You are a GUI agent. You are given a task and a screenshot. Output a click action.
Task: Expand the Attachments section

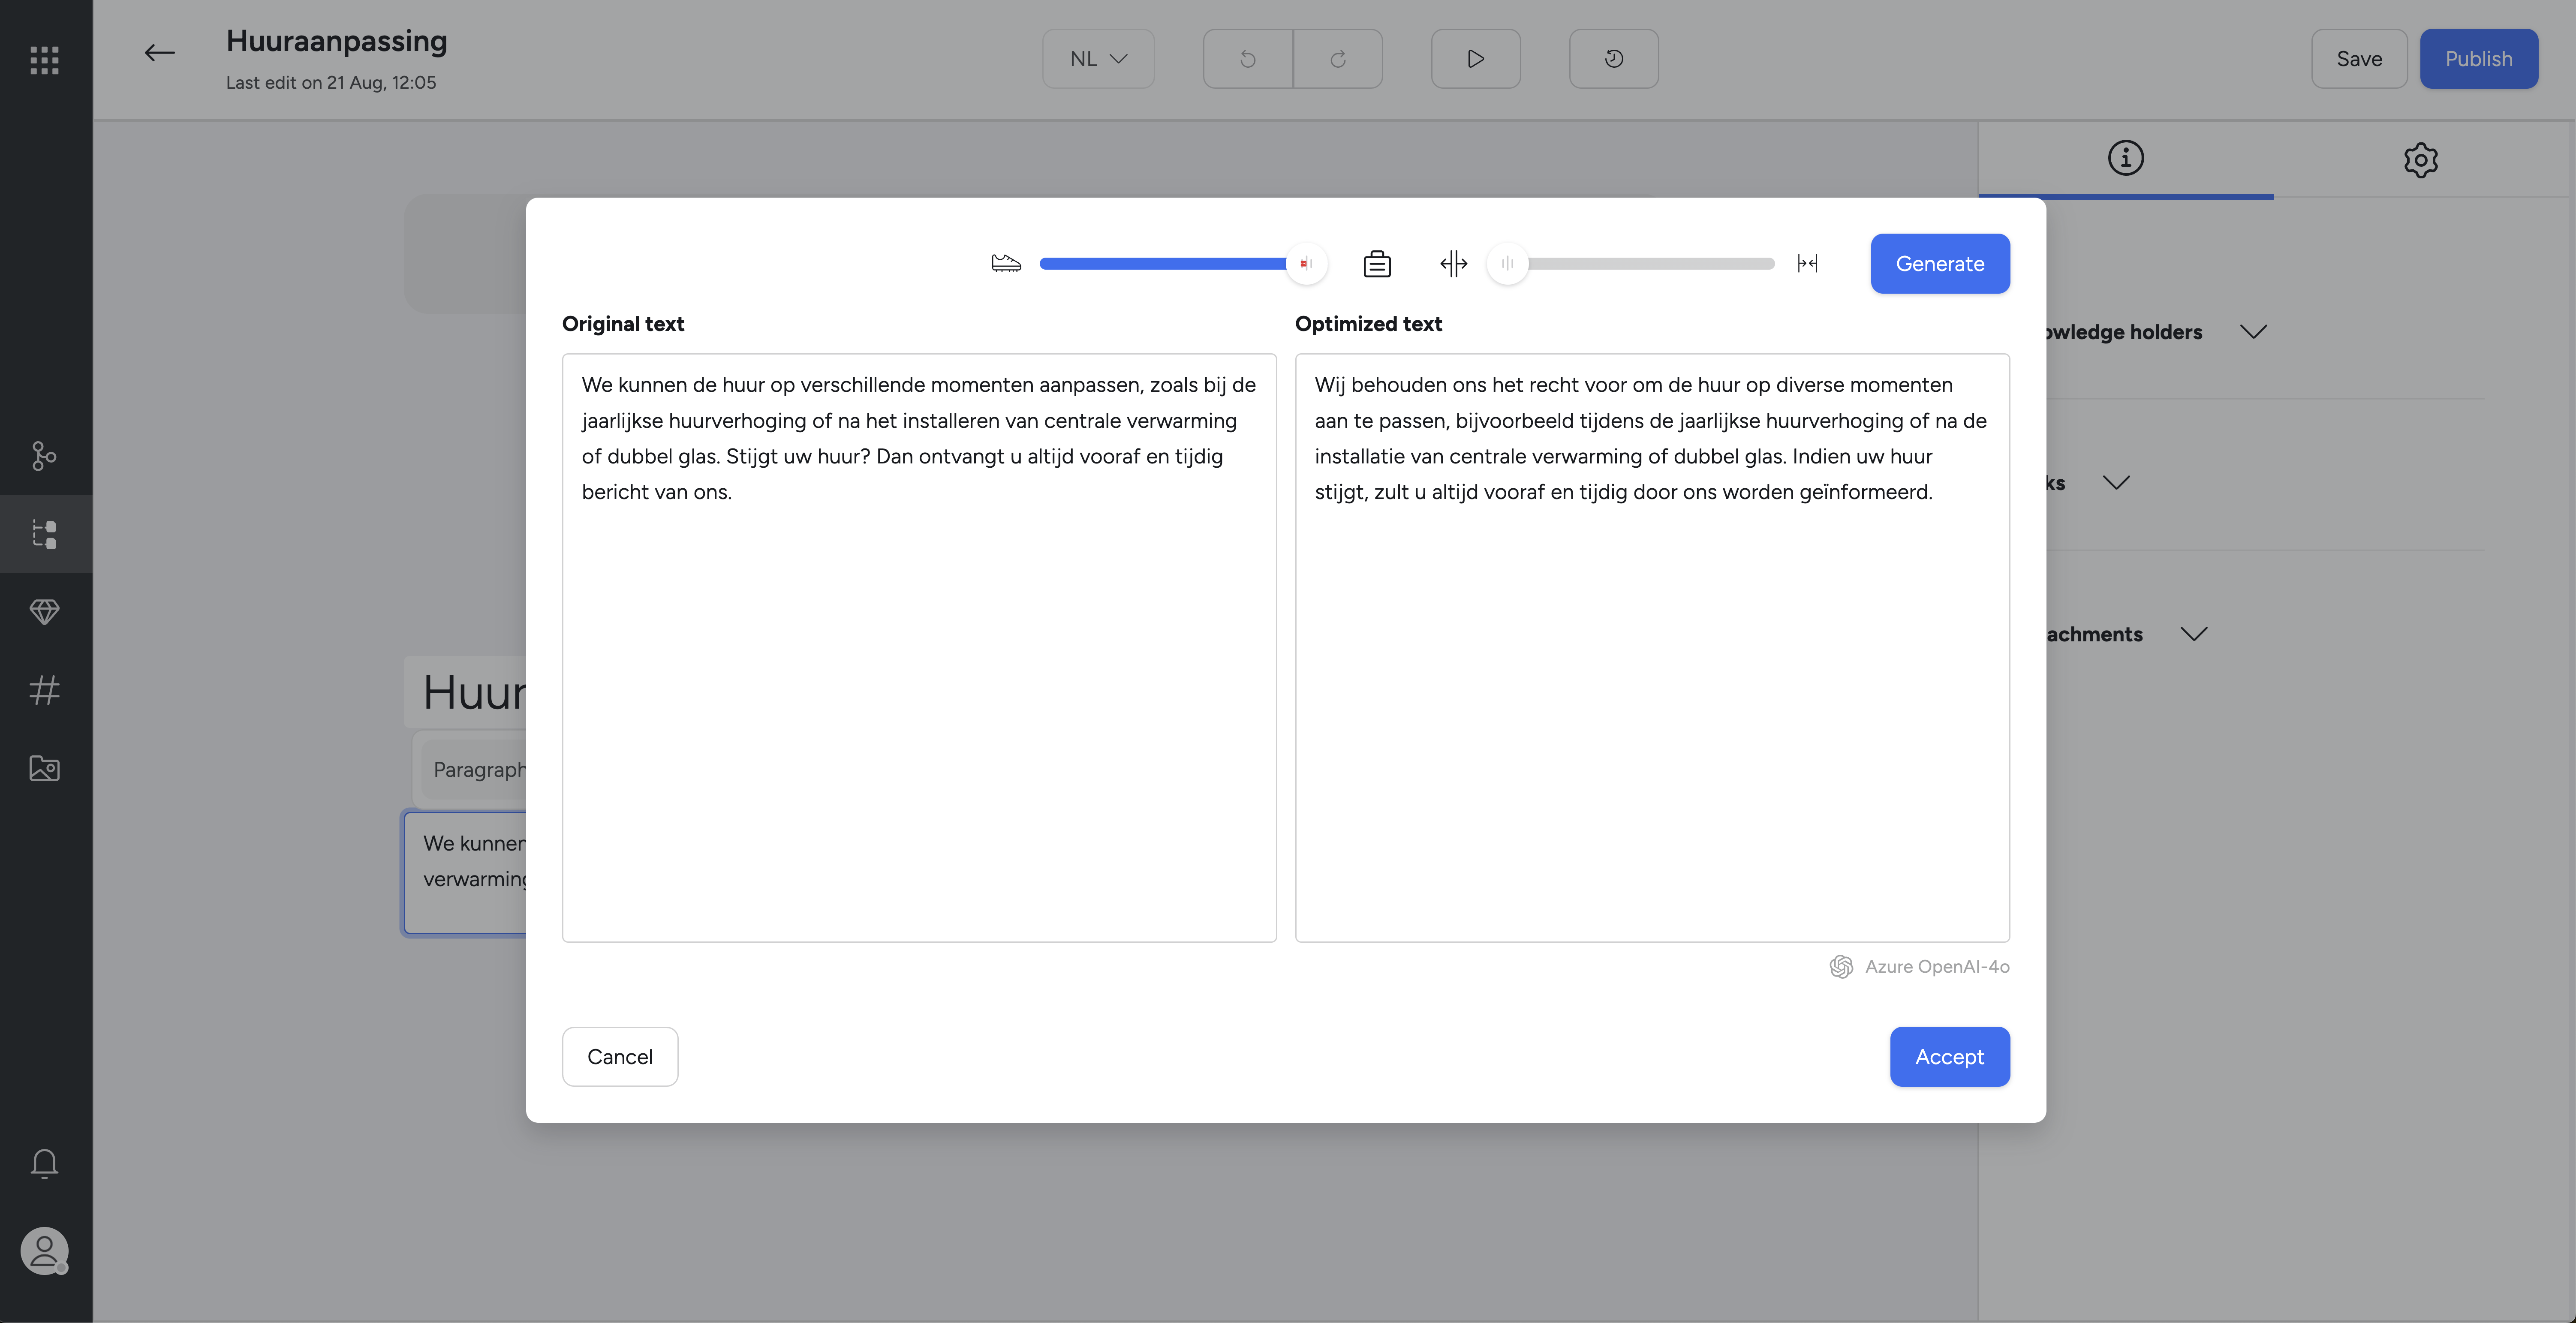tap(2194, 634)
